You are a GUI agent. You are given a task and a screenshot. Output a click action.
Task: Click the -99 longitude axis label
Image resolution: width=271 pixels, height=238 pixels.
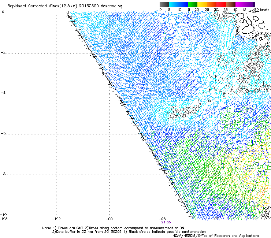pyautogui.click(x=109, y=219)
